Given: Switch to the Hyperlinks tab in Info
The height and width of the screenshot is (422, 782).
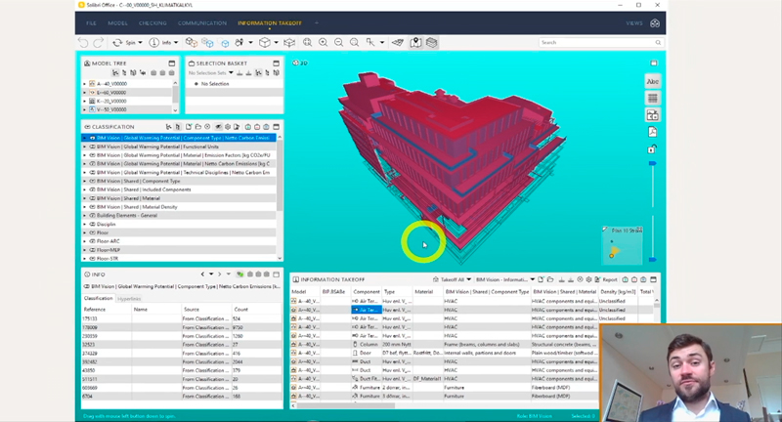Looking at the screenshot, I should click(x=129, y=298).
